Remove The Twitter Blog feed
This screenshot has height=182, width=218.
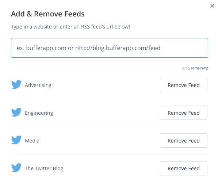click(x=184, y=168)
